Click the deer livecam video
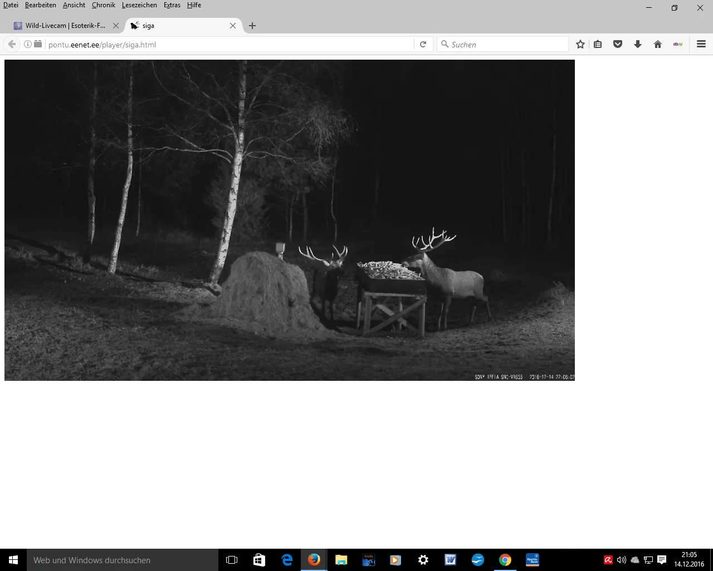Image resolution: width=713 pixels, height=571 pixels. coord(289,220)
